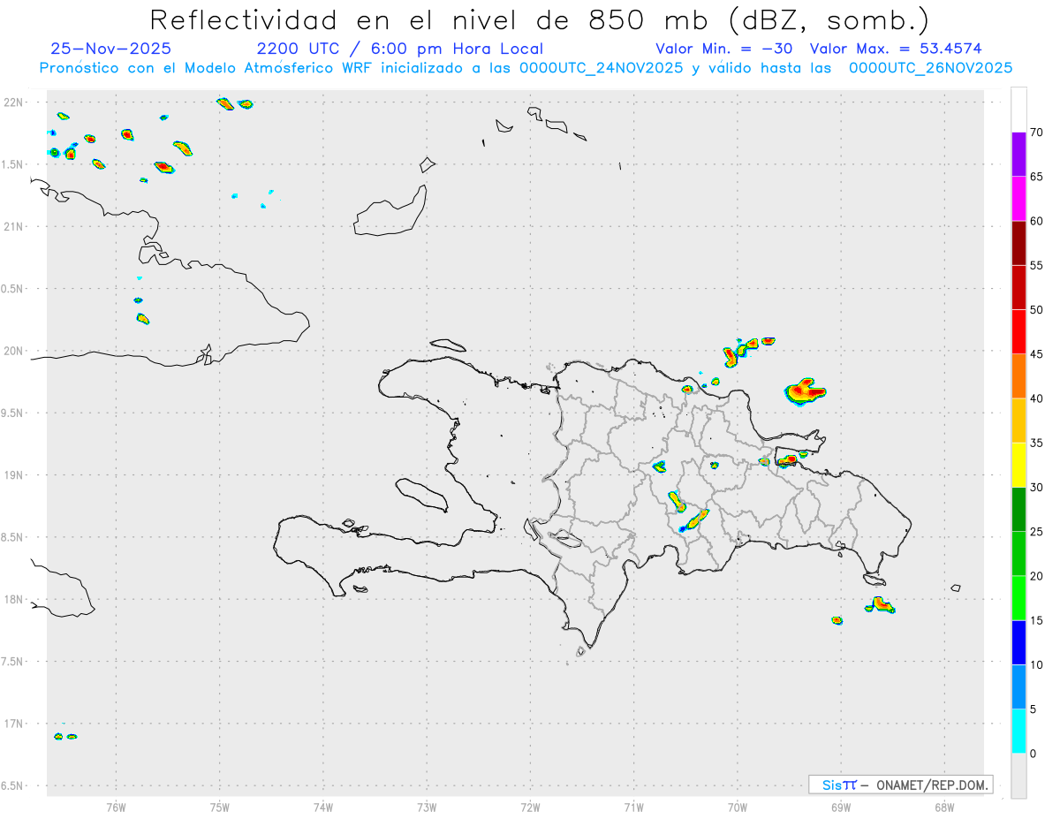Click the longitude label '71W'

point(633,807)
